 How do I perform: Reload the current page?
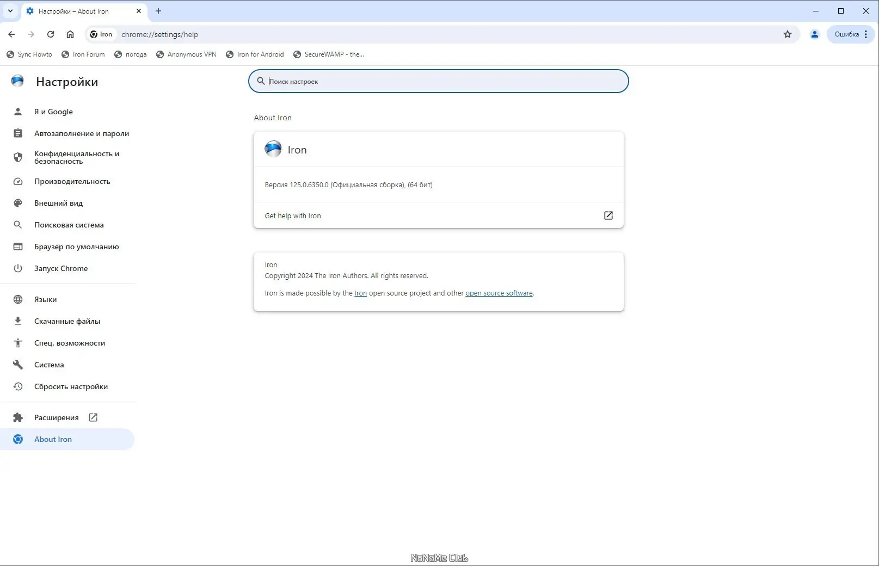tap(51, 34)
